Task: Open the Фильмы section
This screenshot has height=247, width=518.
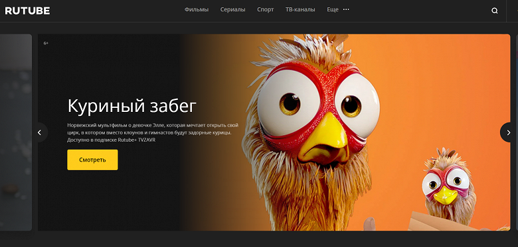Action: [x=197, y=9]
